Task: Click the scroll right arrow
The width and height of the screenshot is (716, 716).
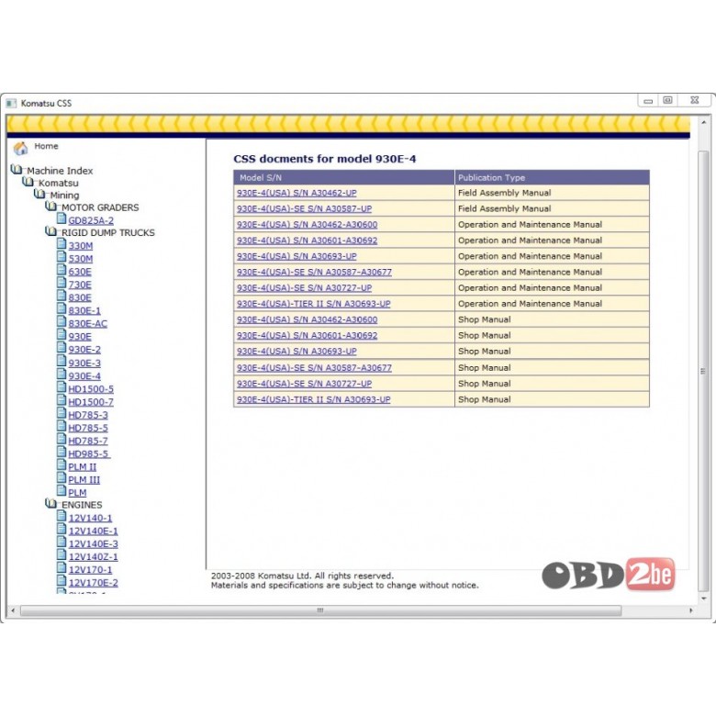Action: pos(691,610)
